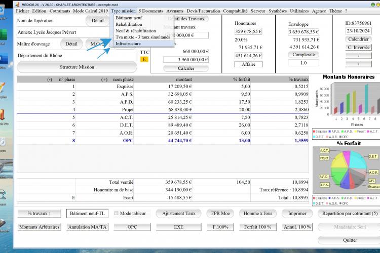Click the C. Inversée button
The image size is (380, 253).
pyautogui.click(x=358, y=48)
